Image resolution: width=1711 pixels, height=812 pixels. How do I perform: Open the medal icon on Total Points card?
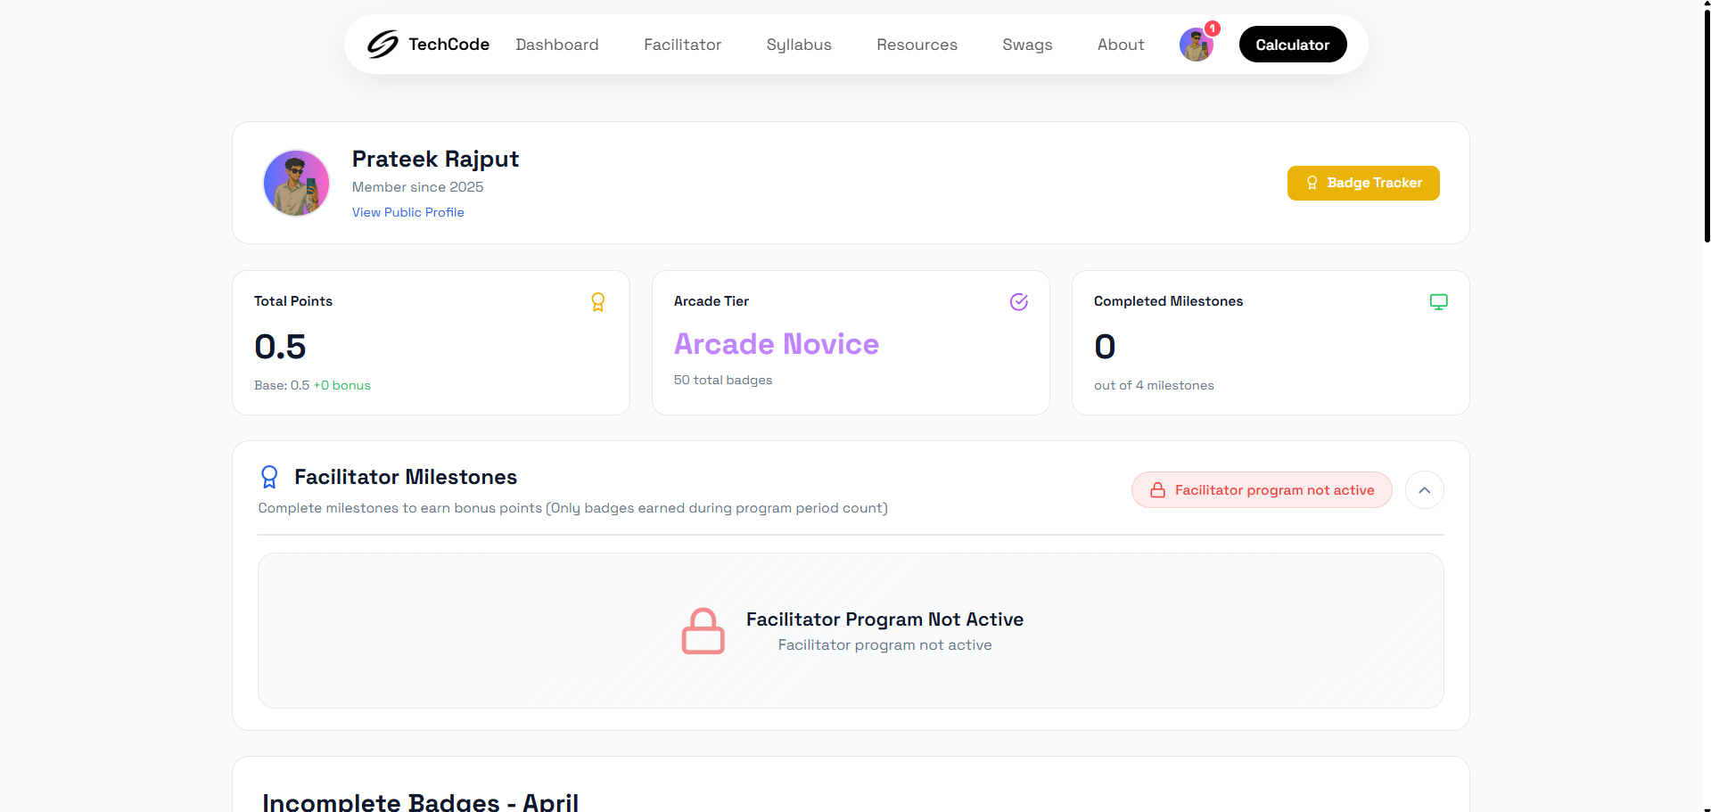[x=597, y=301]
